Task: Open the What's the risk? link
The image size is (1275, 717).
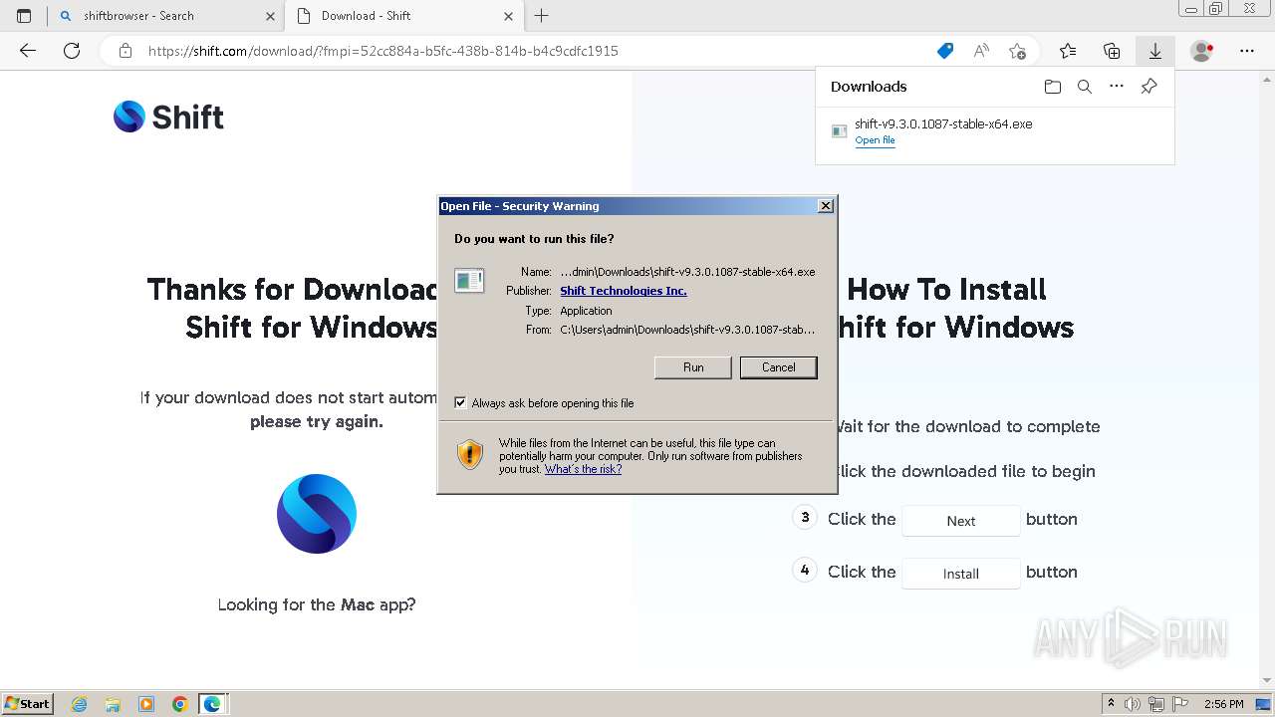Action: (583, 469)
